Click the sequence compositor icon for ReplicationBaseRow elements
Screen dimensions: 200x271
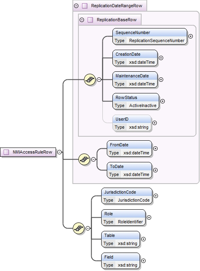[90, 79]
